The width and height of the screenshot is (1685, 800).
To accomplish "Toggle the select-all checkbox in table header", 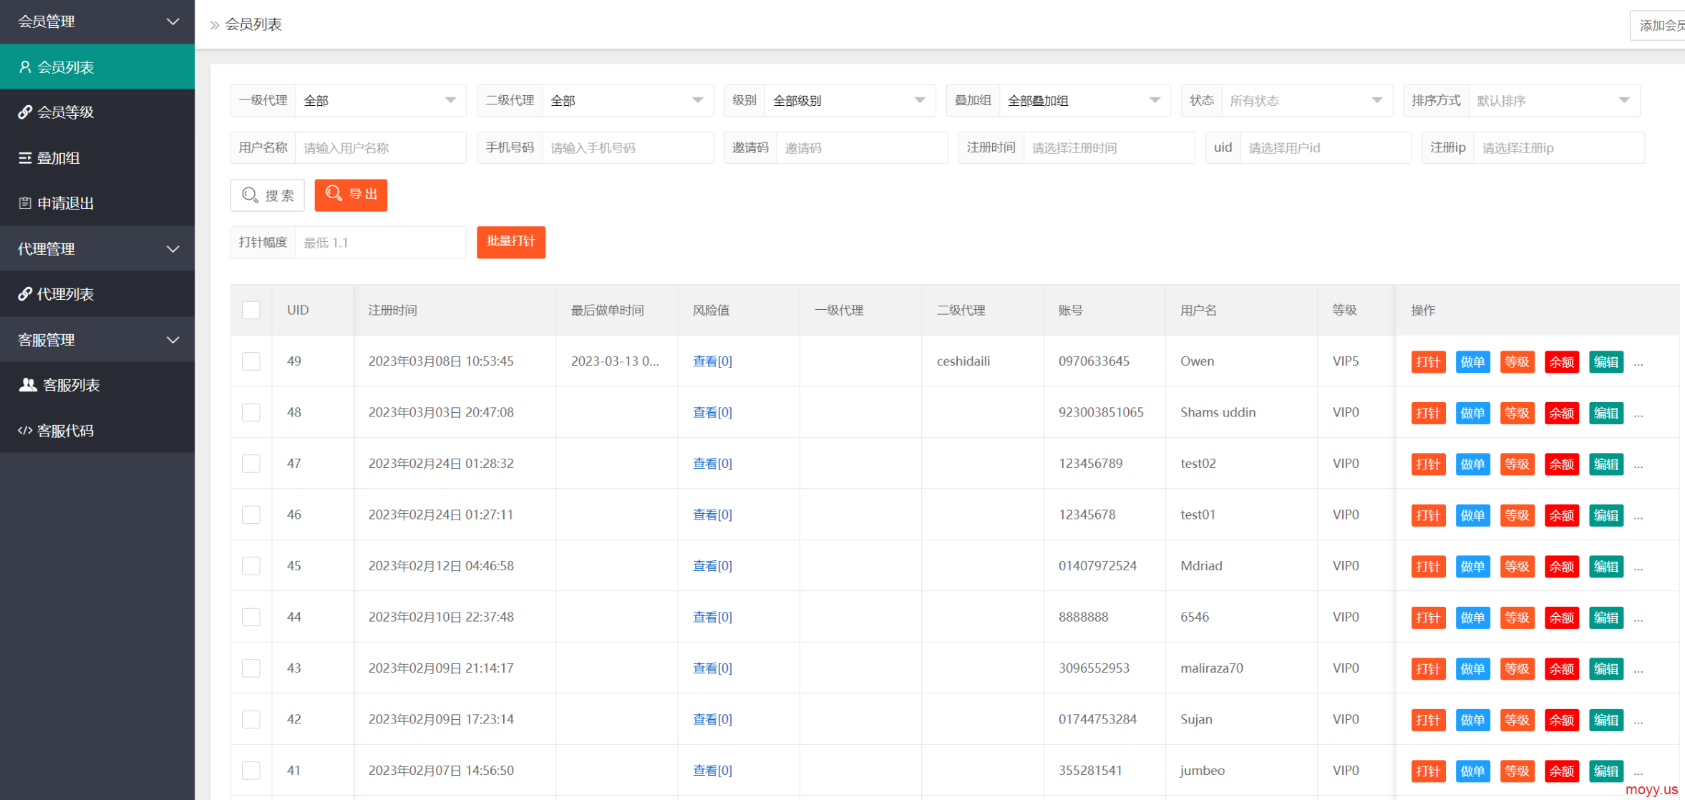I will pyautogui.click(x=251, y=310).
